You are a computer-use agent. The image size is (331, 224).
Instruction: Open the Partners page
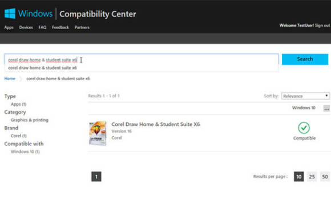point(82,27)
